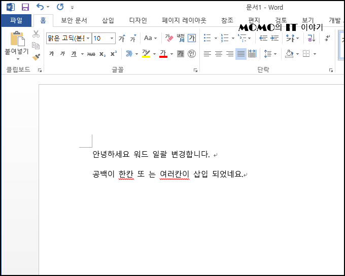Open the 참조 tab

click(x=227, y=20)
